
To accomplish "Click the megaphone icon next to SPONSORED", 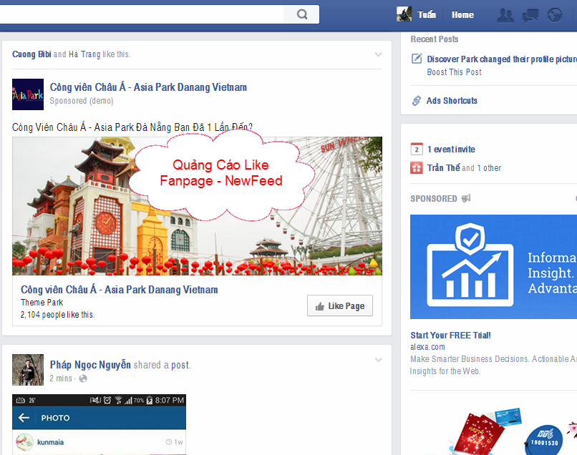I will [x=466, y=199].
